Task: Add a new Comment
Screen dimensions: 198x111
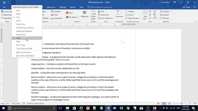Action: point(119,14)
